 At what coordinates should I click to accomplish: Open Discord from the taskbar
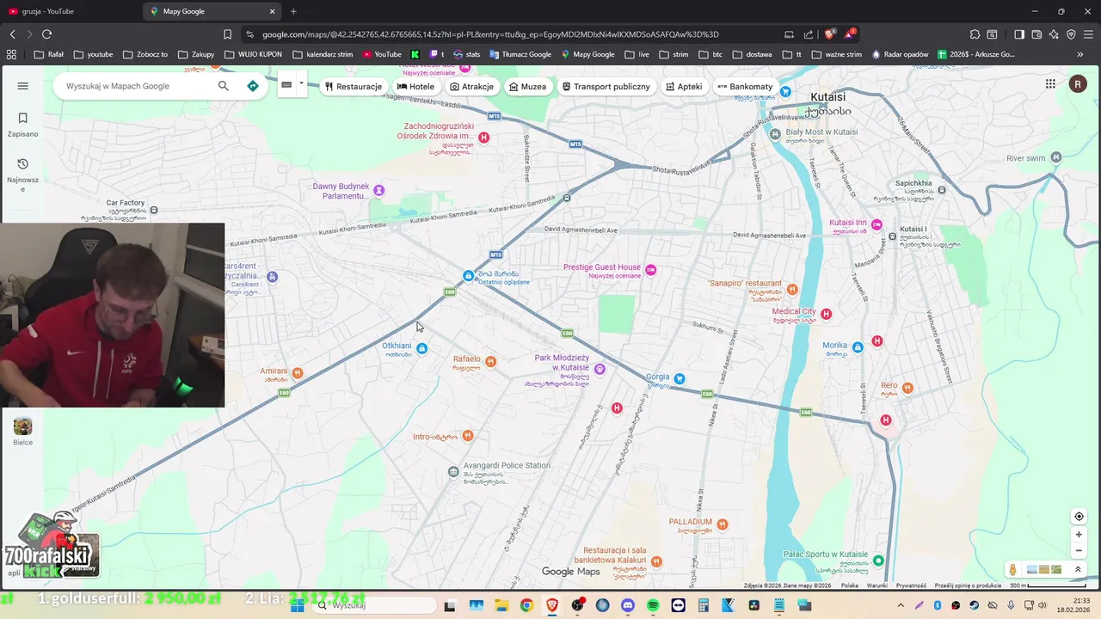(x=627, y=605)
